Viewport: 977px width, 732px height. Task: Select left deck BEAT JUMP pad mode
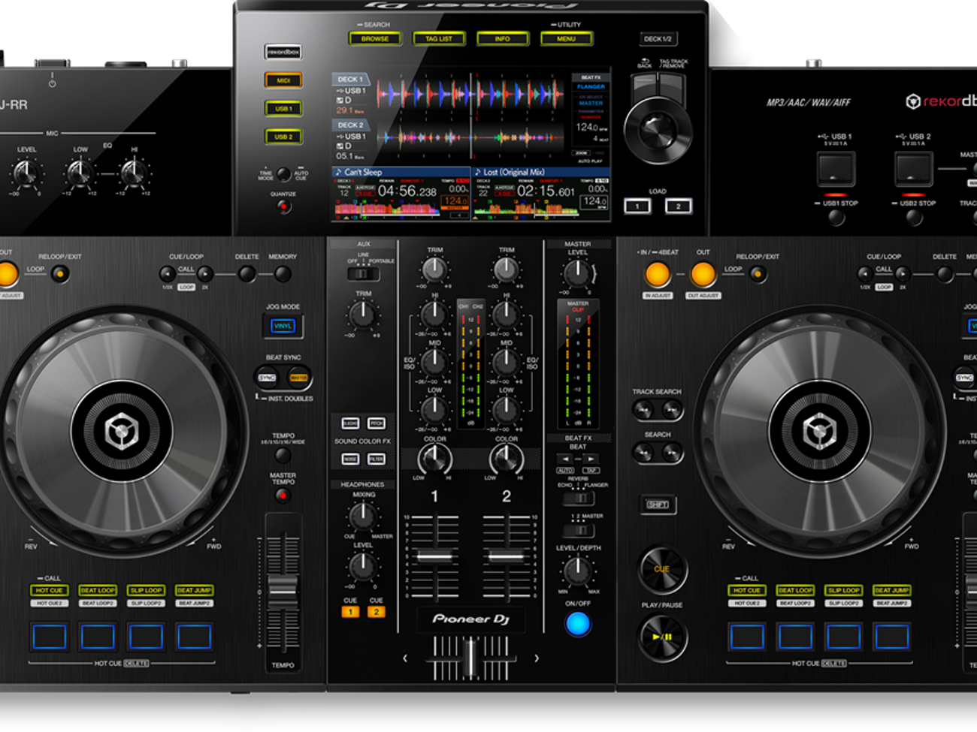[x=194, y=590]
